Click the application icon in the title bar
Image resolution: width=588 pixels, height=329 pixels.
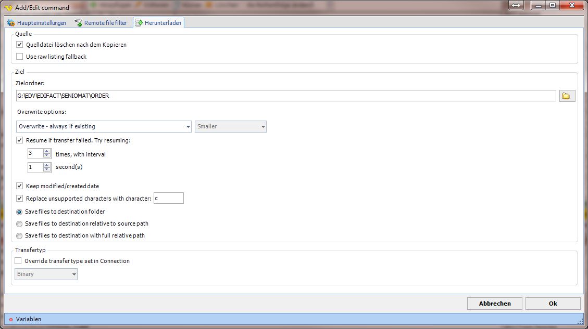tap(8, 7)
